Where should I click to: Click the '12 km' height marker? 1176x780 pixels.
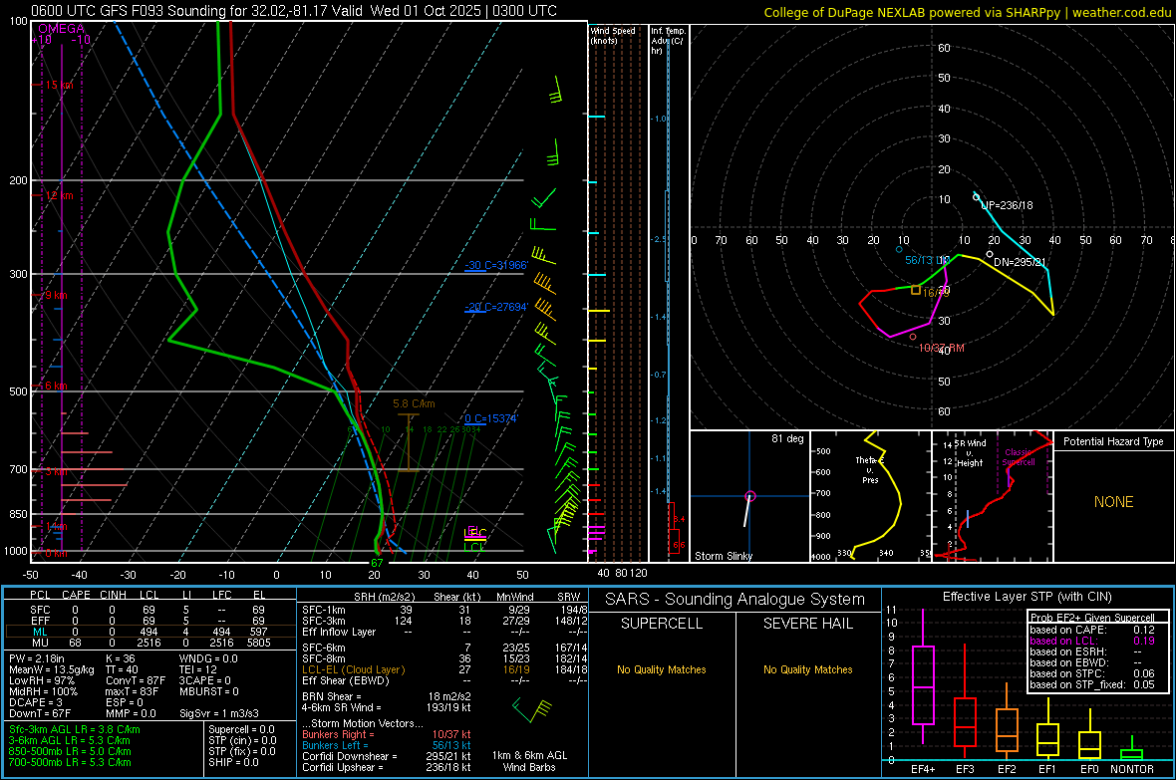[59, 195]
